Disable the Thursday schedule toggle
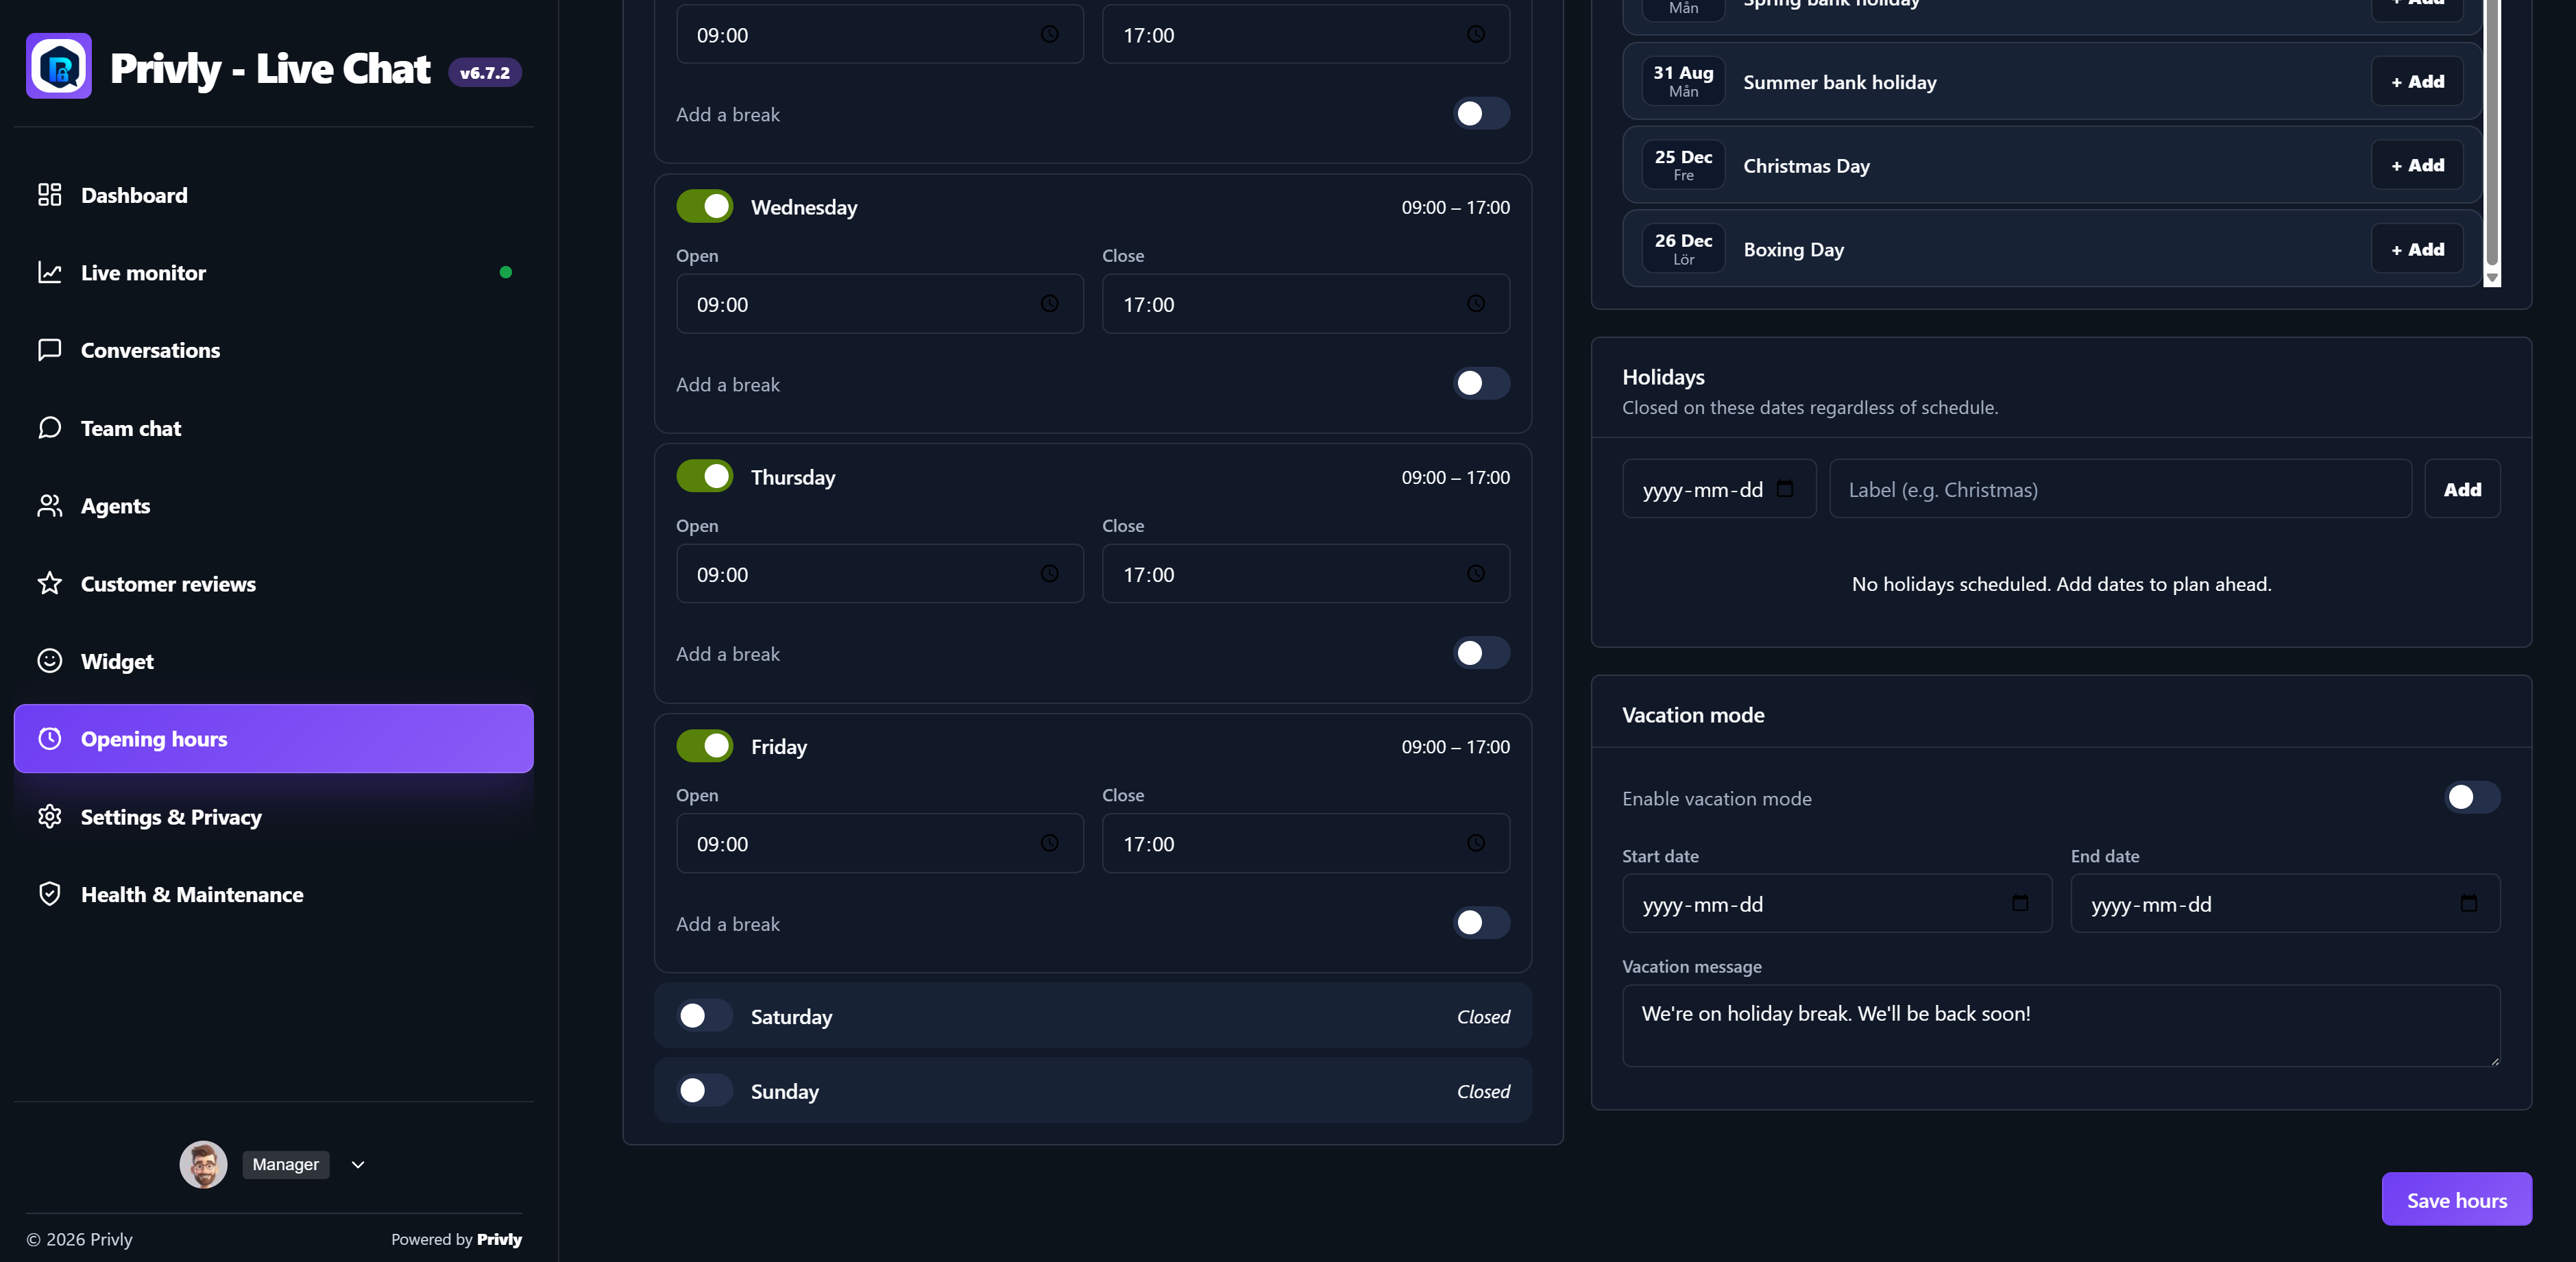Screen dimensions: 2576x1262 705,477
